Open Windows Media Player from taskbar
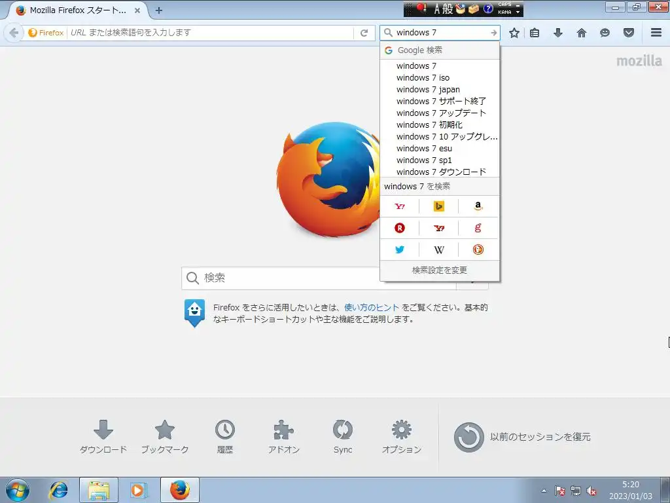670x503 pixels. 139,490
